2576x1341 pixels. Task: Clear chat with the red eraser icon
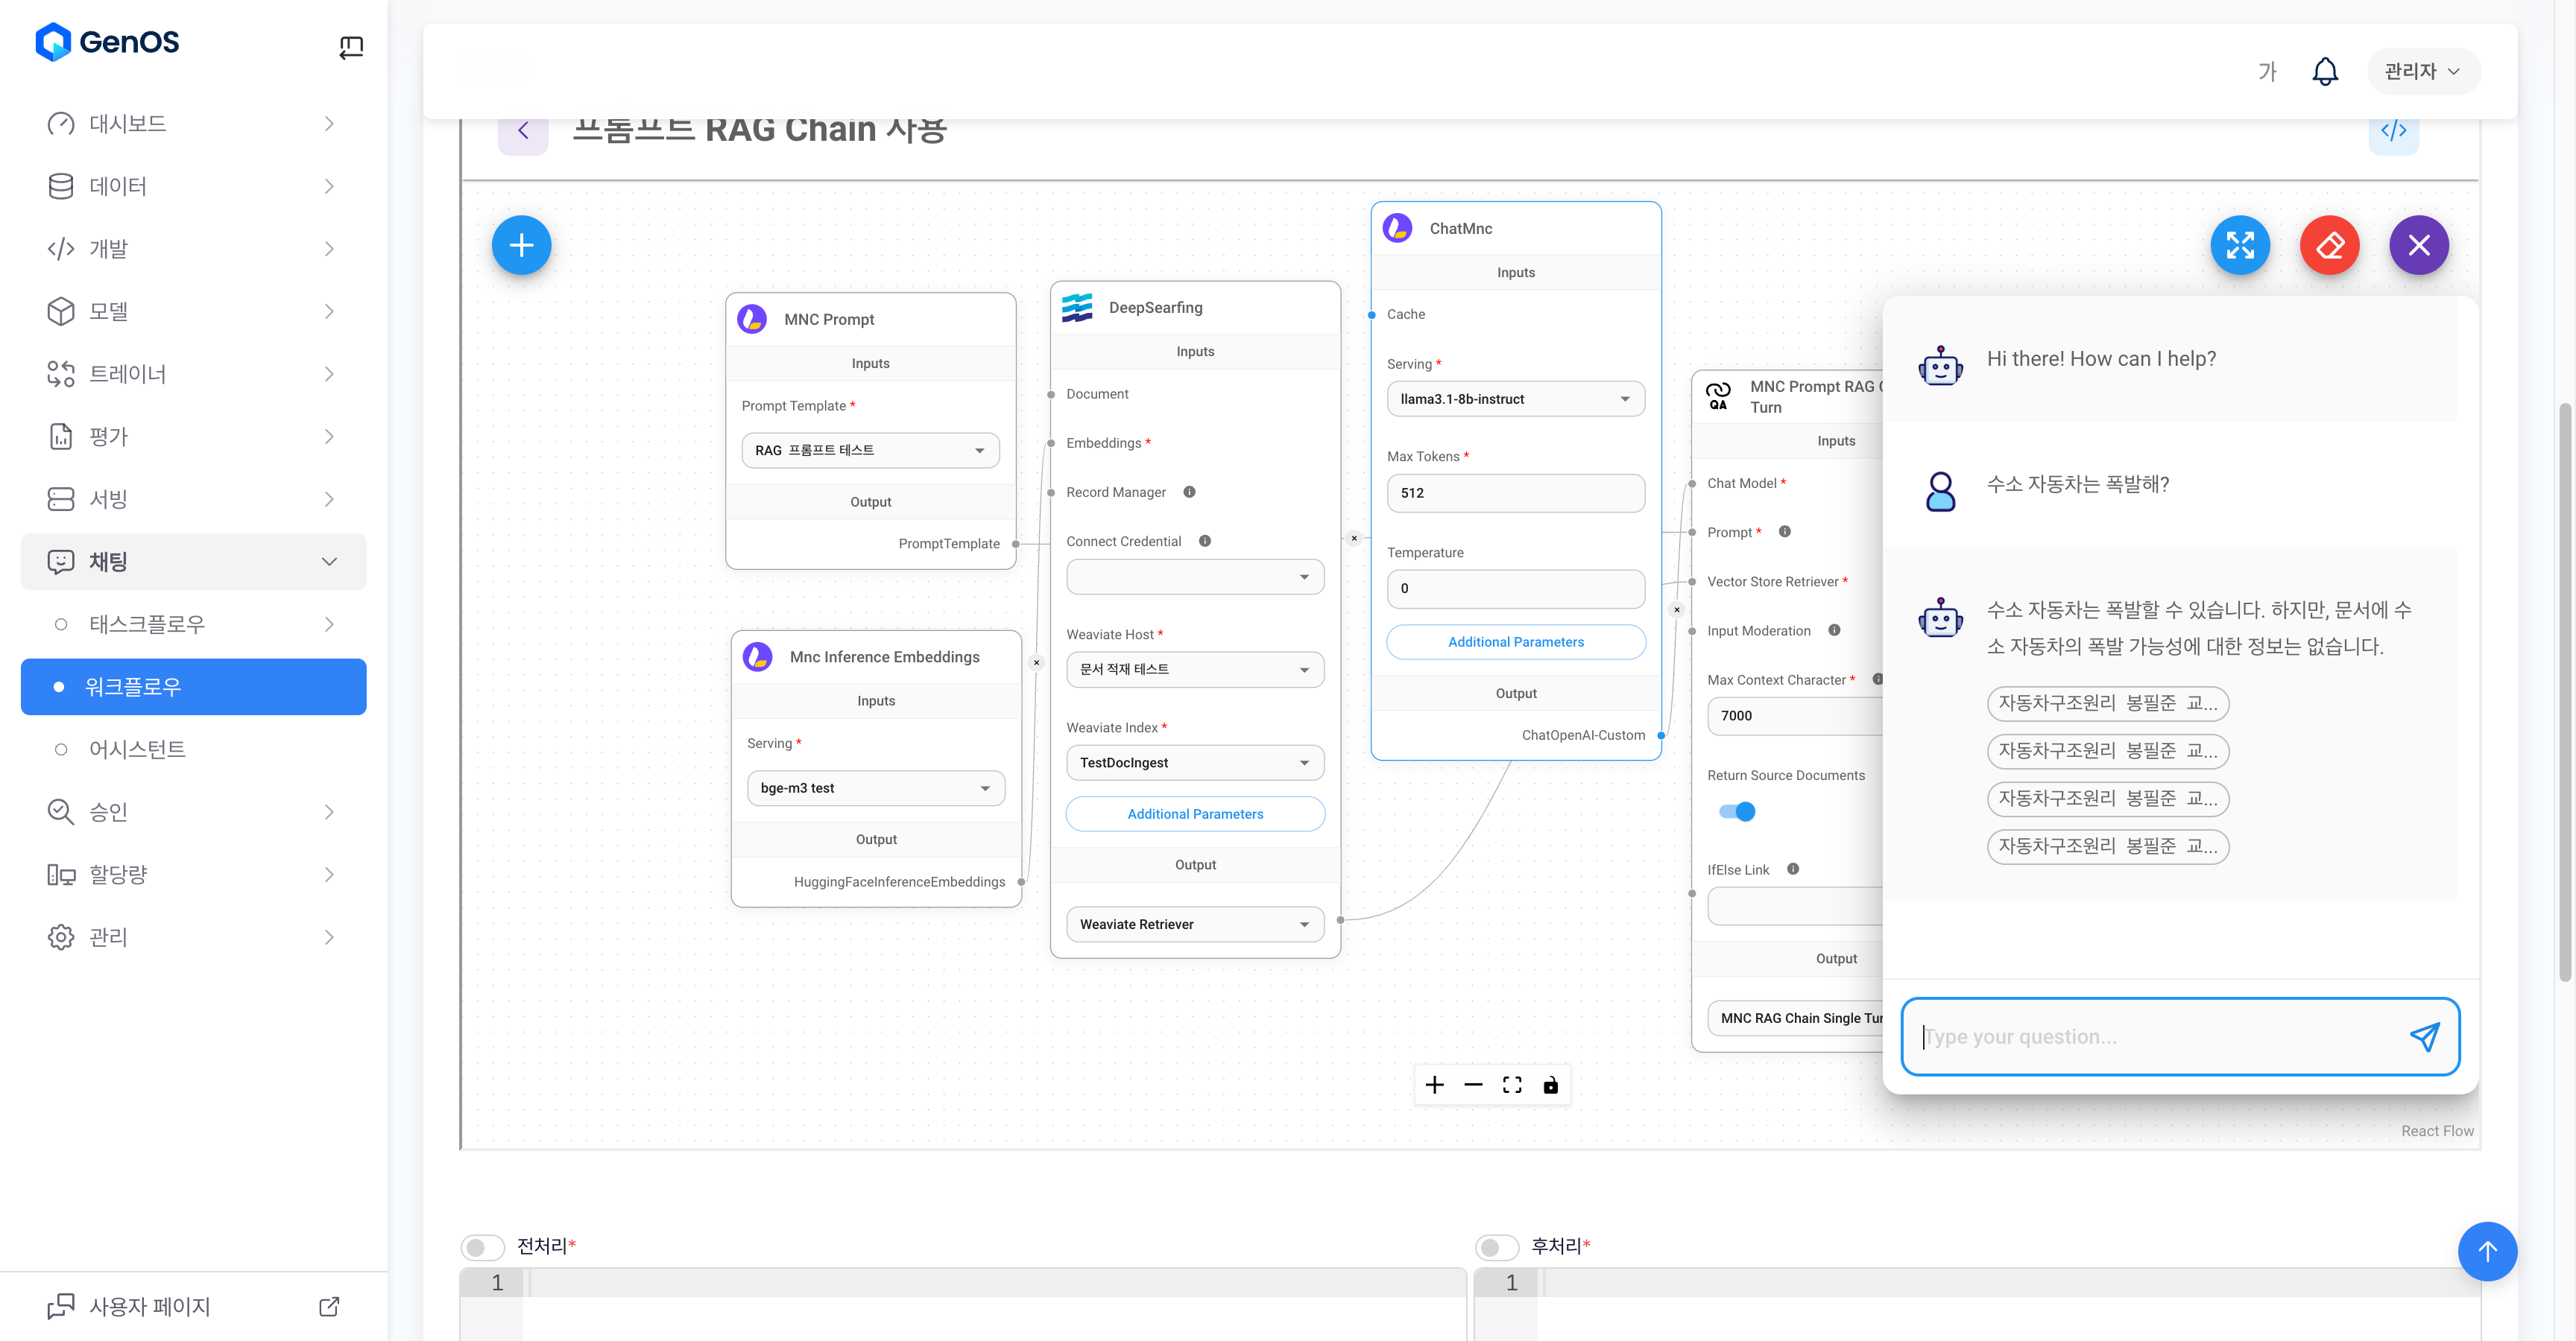[2329, 245]
